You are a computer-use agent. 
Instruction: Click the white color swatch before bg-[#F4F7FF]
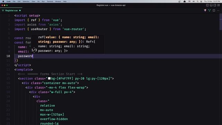(49, 78)
